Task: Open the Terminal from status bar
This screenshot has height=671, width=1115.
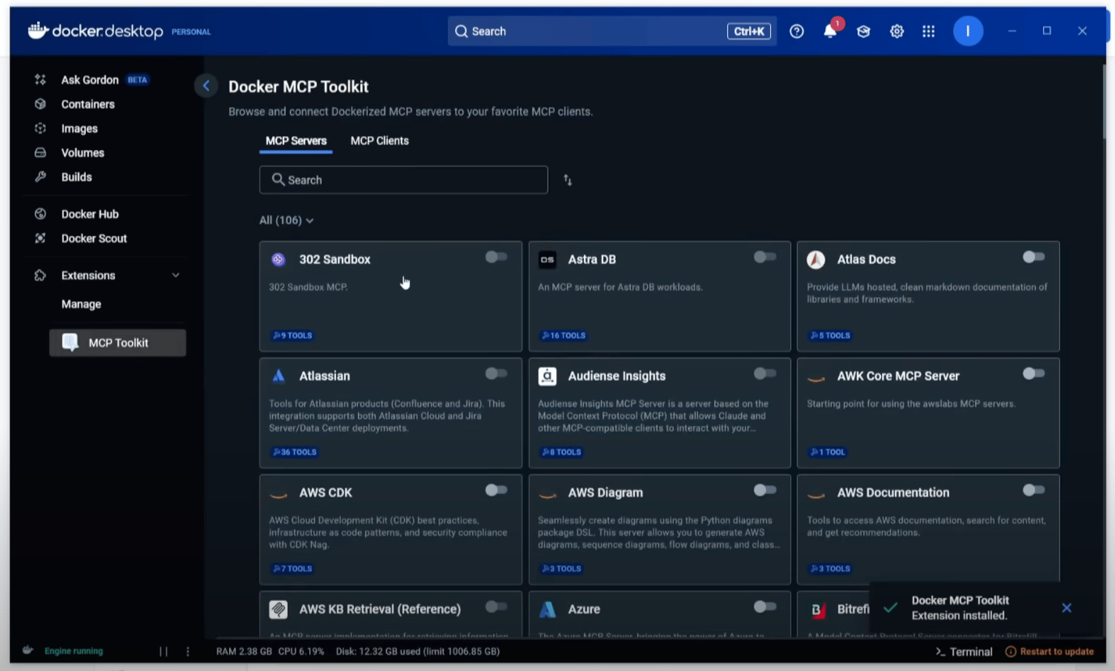Action: click(x=964, y=652)
